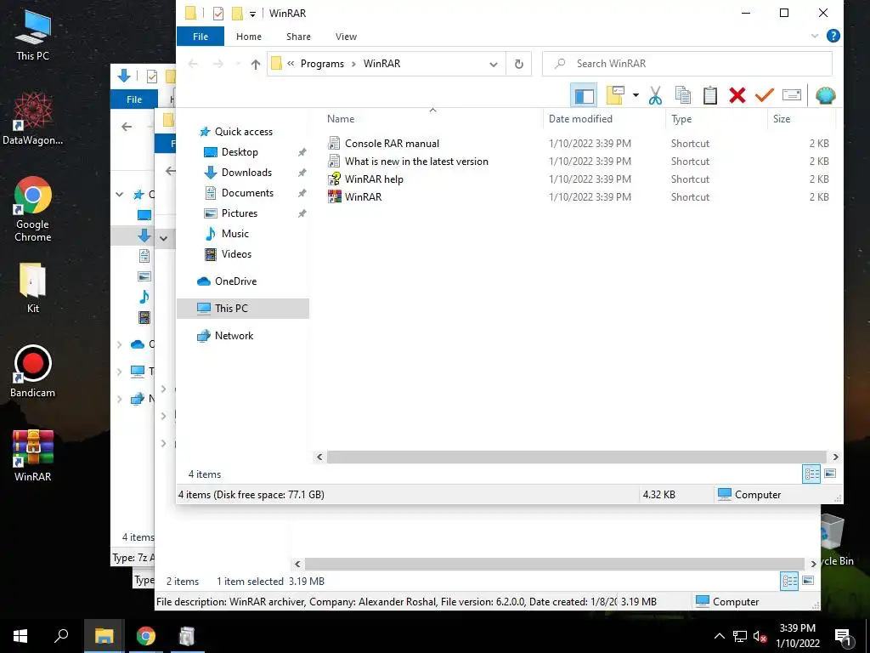Click the orange checkmark Properties icon
This screenshot has height=653, width=870.
[764, 95]
